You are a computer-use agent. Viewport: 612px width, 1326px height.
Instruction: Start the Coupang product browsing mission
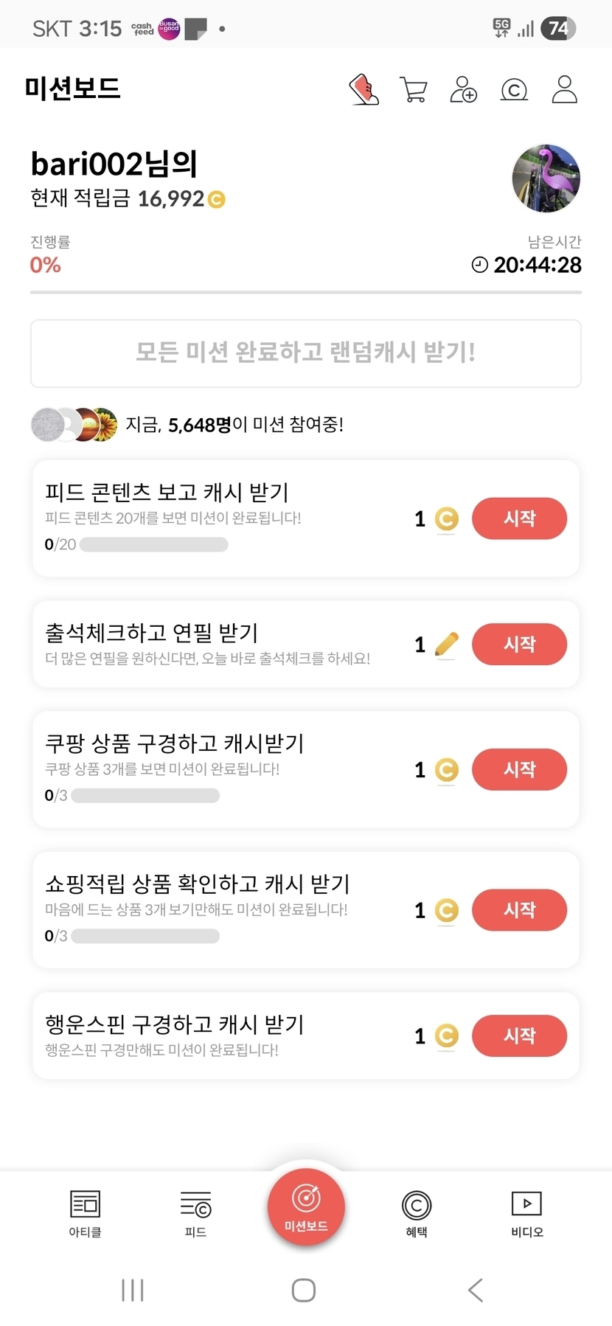tap(519, 769)
